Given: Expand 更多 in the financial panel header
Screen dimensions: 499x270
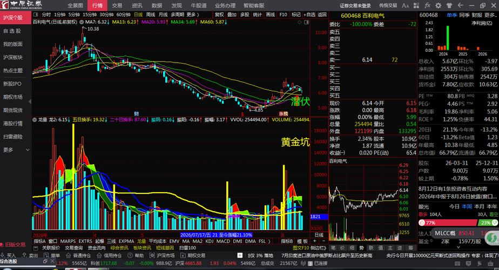Looking at the screenshot, I should coord(491,15).
